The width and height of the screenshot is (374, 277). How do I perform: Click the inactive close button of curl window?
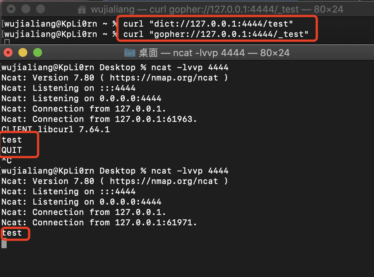click(11, 9)
